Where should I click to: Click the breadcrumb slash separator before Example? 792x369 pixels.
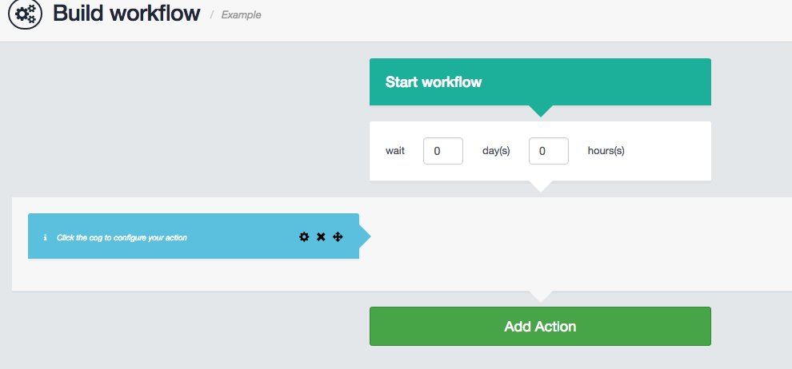tap(212, 14)
